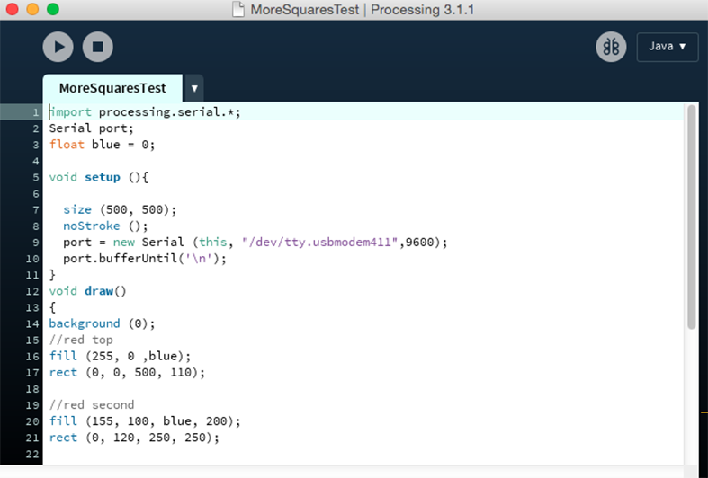
Task: Click line number 1 in gutter
Action: tap(36, 112)
